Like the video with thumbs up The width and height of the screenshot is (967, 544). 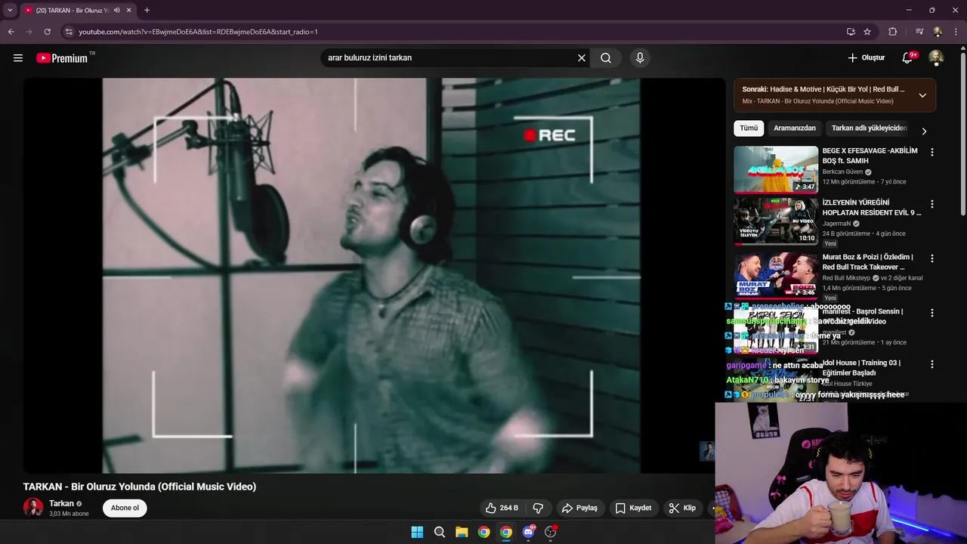[502, 508]
